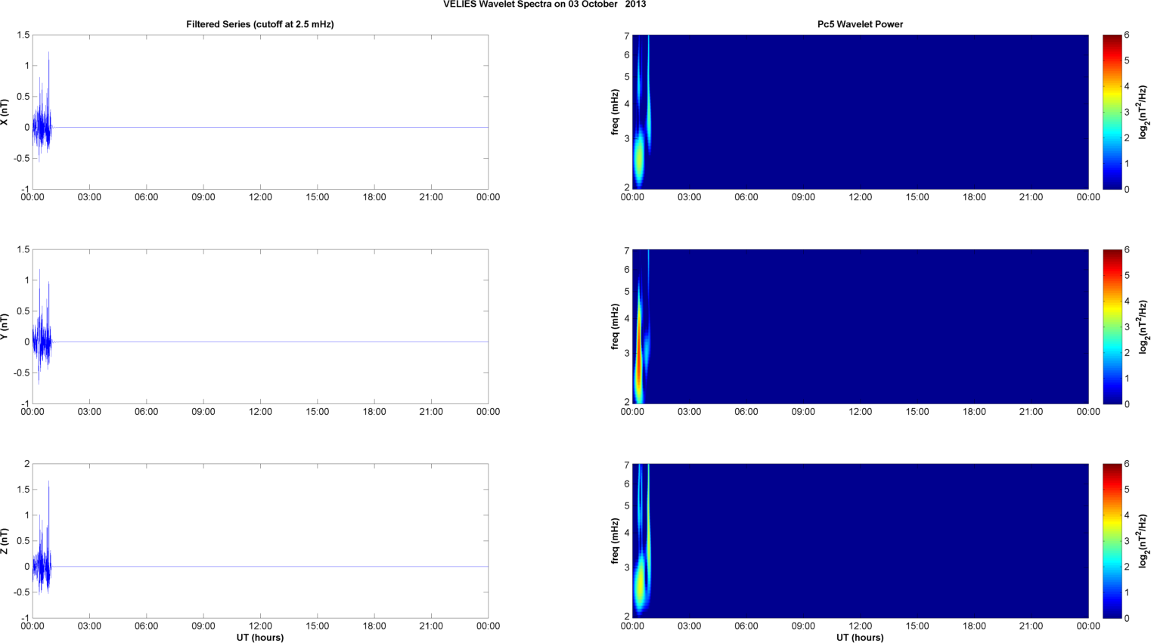Click the '3' frequency tick on the Z spectrogram
Image resolution: width=1151 pixels, height=643 pixels.
pyautogui.click(x=627, y=567)
